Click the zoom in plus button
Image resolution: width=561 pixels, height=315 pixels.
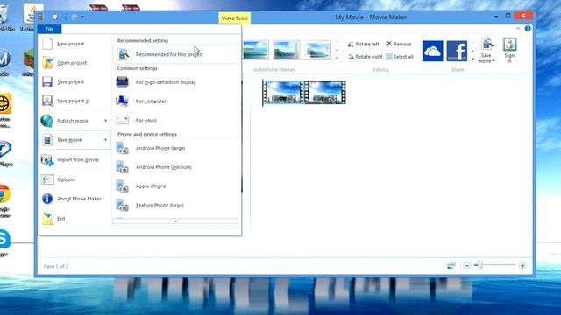(522, 266)
